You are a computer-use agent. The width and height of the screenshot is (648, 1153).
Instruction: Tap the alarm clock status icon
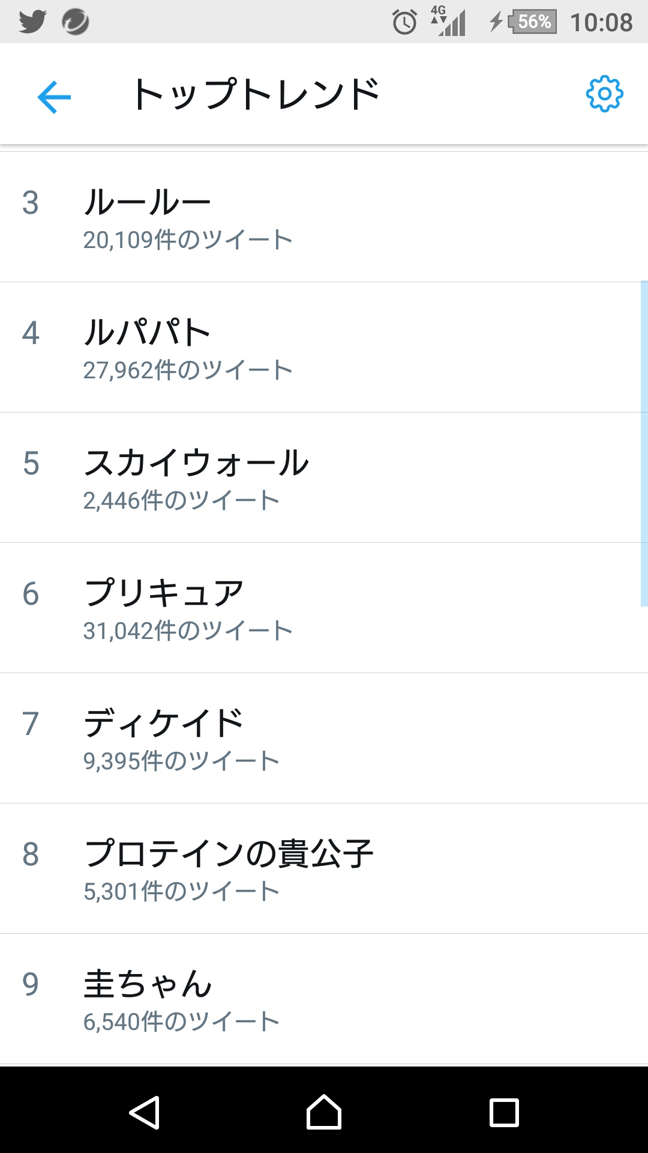click(x=404, y=23)
